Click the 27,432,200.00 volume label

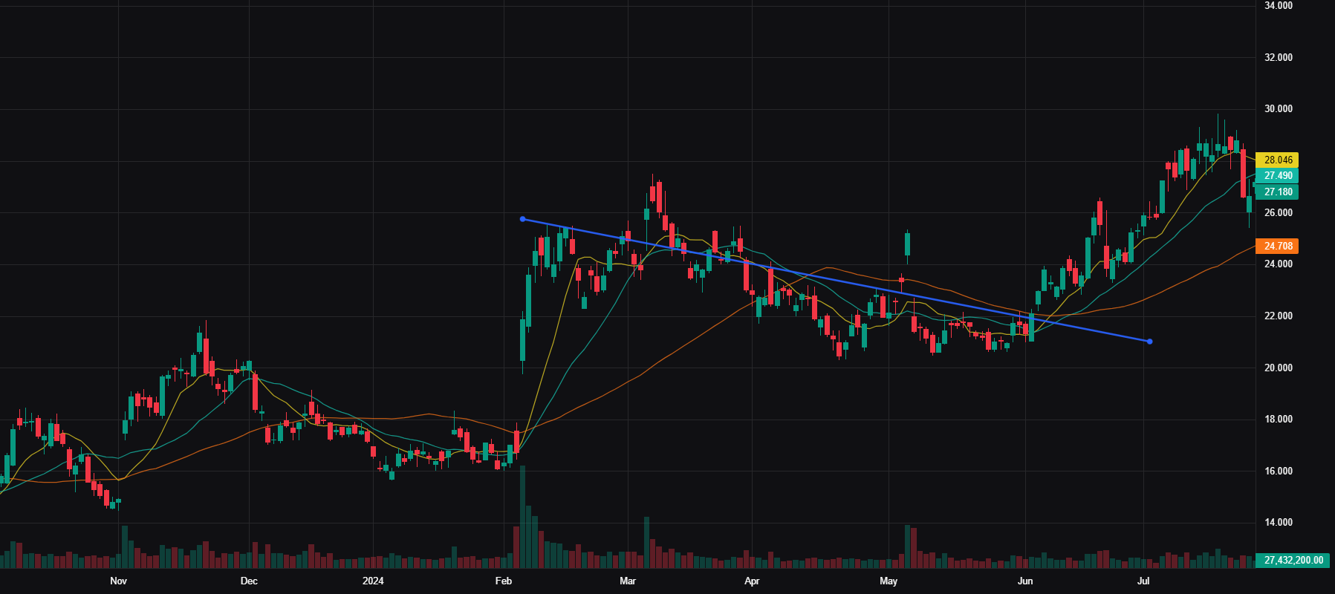click(1293, 560)
